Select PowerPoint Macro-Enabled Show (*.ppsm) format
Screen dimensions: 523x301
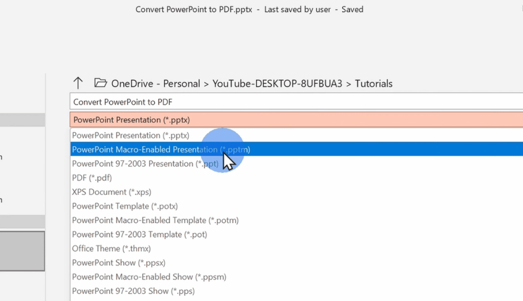pyautogui.click(x=149, y=277)
